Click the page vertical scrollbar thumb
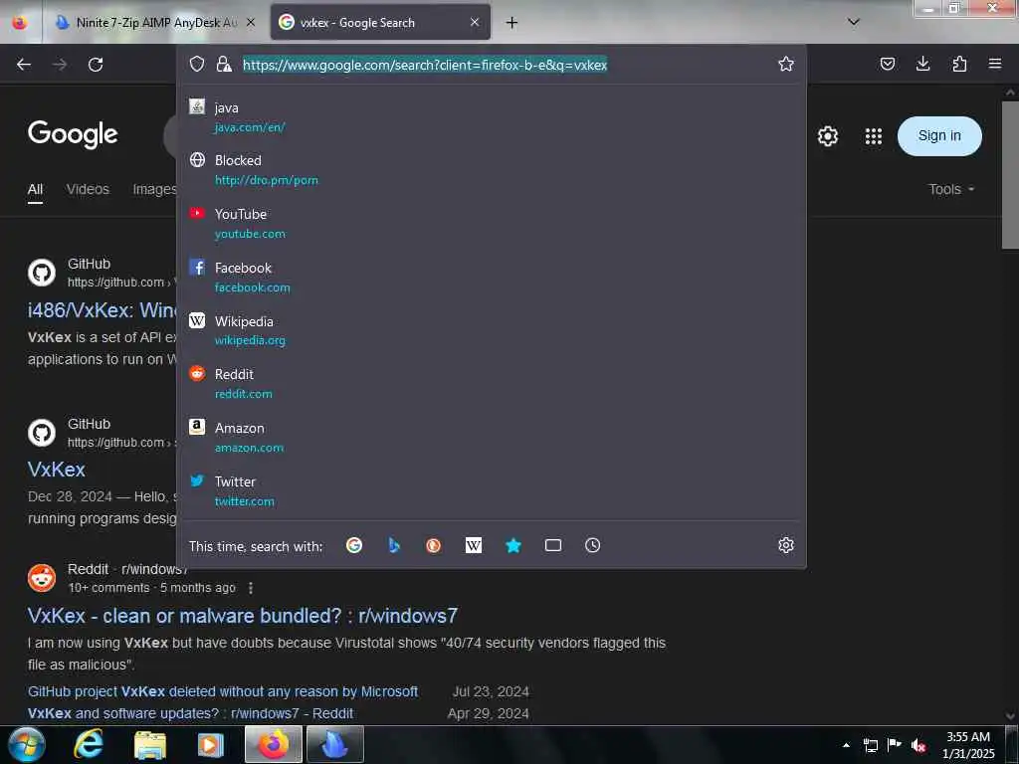The height and width of the screenshot is (764, 1019). (x=1010, y=174)
